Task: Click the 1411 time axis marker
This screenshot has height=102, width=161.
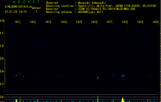Action: [17, 22]
